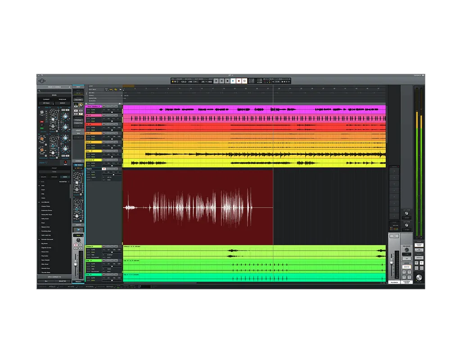Select the Rumbling Bass preset
Viewport: 461px width, 362px height.
coord(46,231)
